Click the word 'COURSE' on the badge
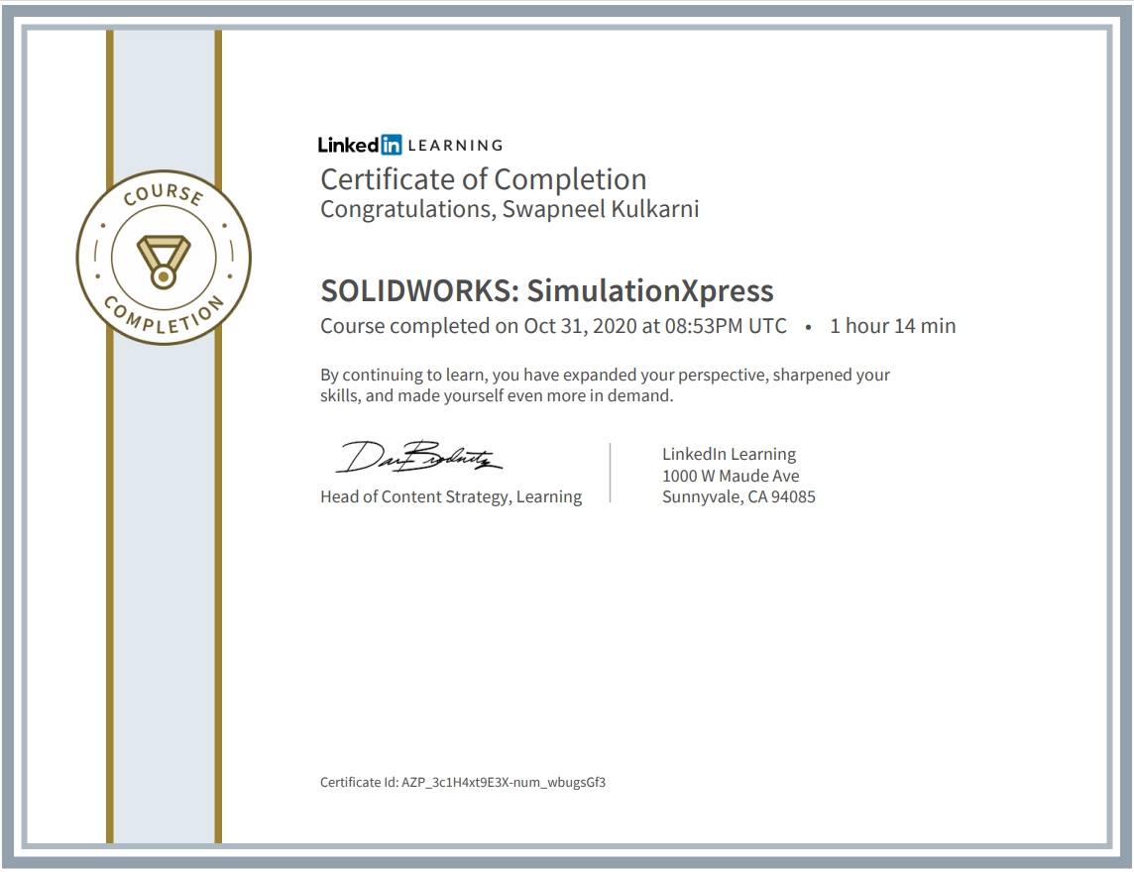The height and width of the screenshot is (872, 1134). click(164, 195)
